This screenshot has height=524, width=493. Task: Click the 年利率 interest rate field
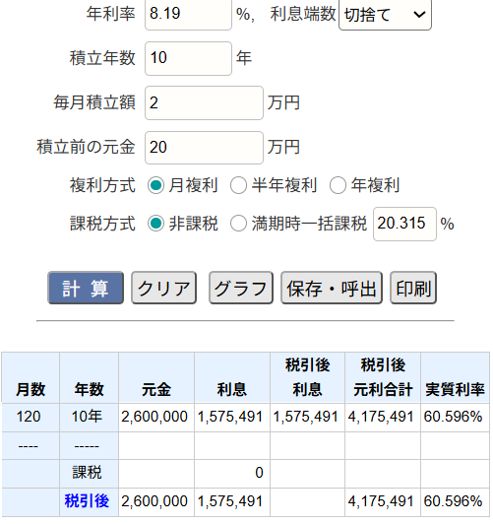[x=188, y=14]
